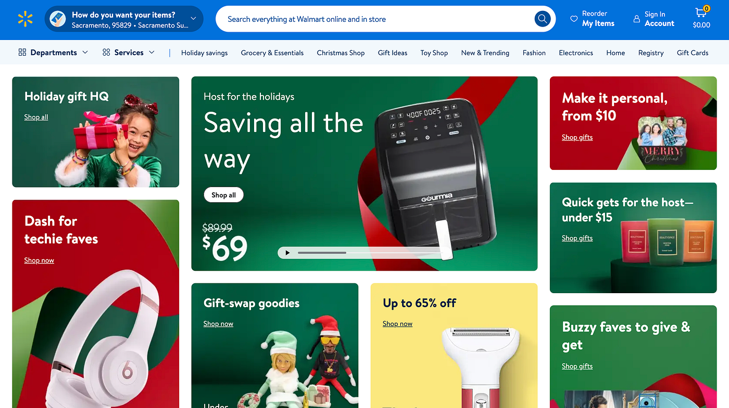Click the magnifier search icon button
Screen dimensions: 729x408
pos(542,19)
